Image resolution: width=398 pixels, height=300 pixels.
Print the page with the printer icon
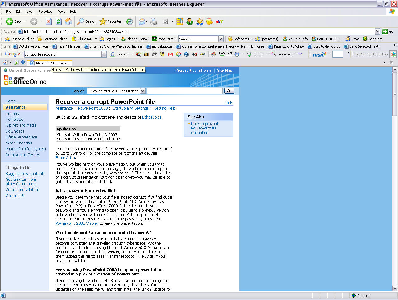click(154, 21)
